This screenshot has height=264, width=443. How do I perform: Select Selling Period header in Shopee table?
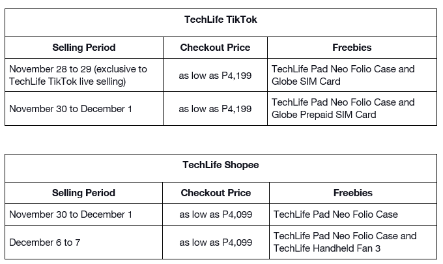point(84,193)
